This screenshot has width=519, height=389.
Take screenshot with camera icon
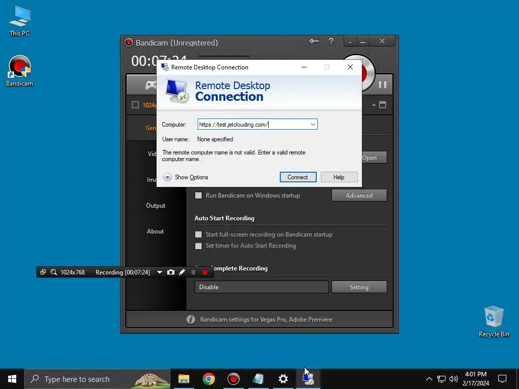click(171, 272)
